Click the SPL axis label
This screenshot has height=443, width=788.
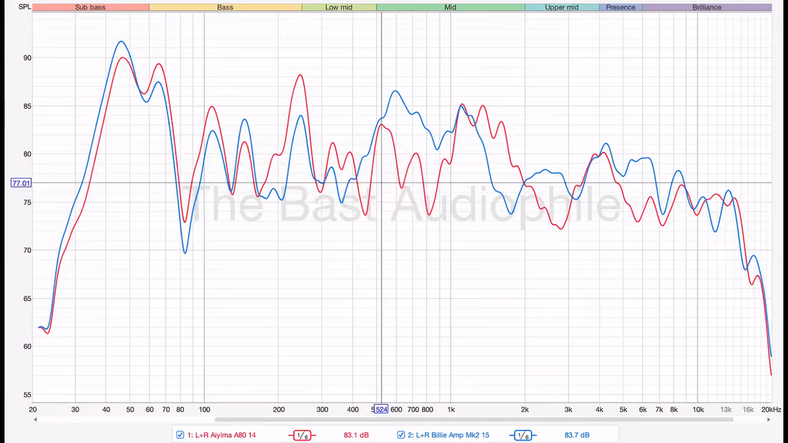pos(25,7)
